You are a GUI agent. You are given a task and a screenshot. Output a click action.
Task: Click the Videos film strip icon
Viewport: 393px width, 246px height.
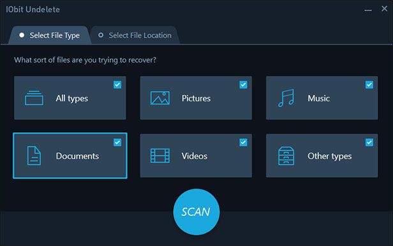(160, 156)
